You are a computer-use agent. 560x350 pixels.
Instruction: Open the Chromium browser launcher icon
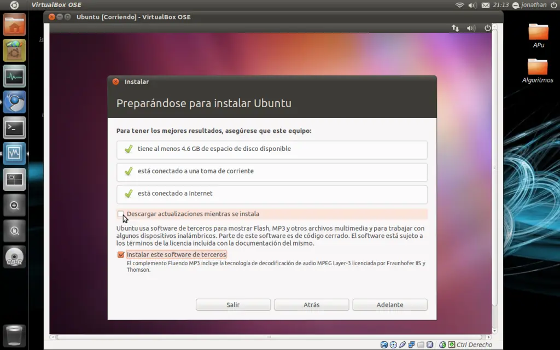[14, 102]
